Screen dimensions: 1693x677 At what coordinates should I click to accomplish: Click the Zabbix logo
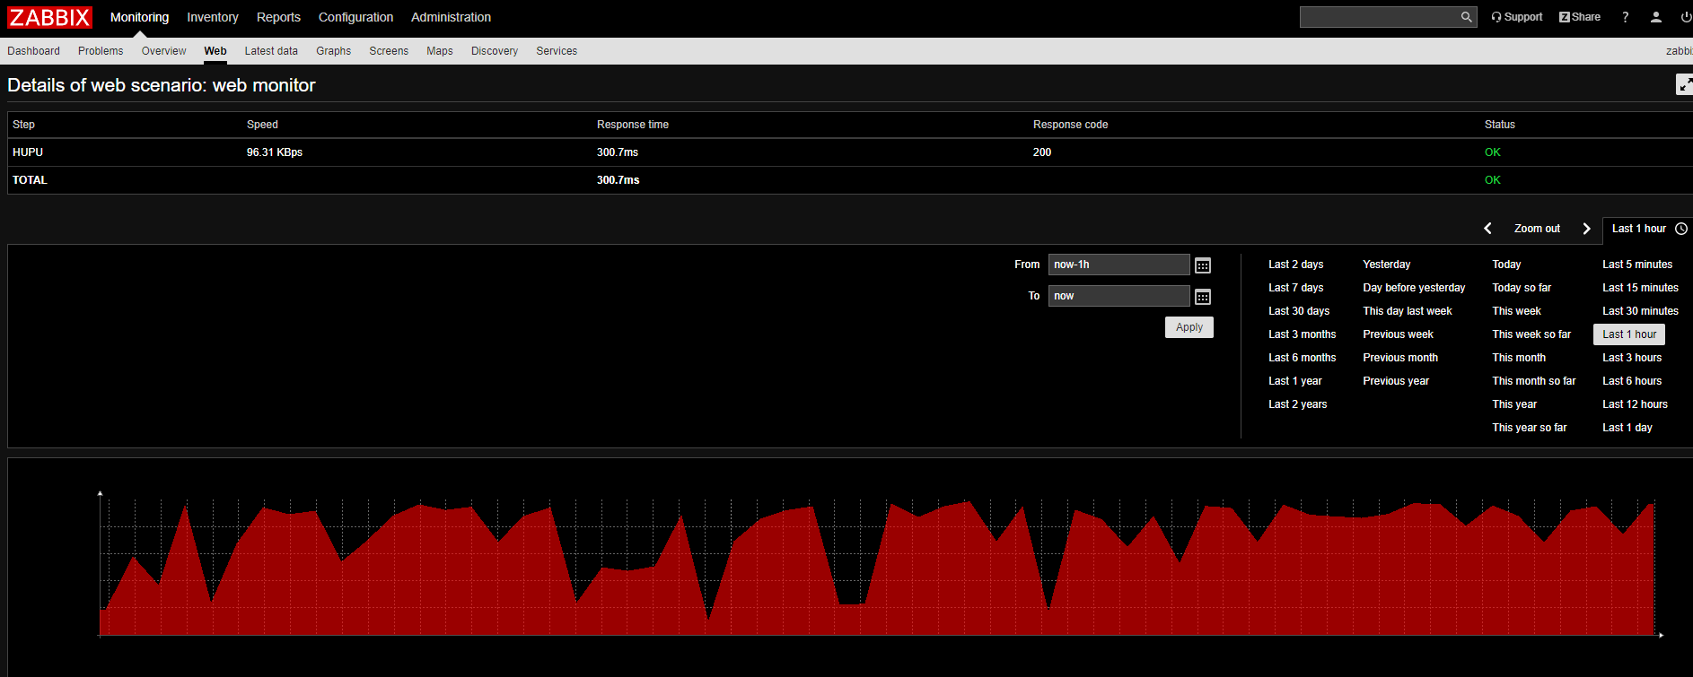[49, 17]
